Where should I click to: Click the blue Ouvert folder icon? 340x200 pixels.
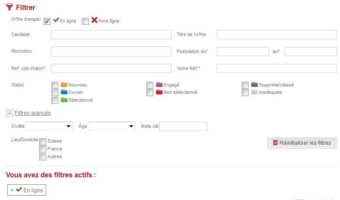(x=64, y=92)
